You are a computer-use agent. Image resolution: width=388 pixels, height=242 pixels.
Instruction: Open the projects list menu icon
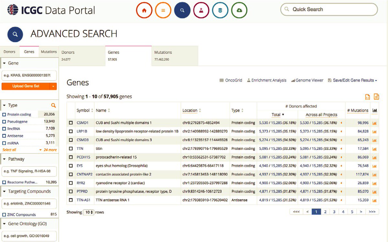click(163, 10)
